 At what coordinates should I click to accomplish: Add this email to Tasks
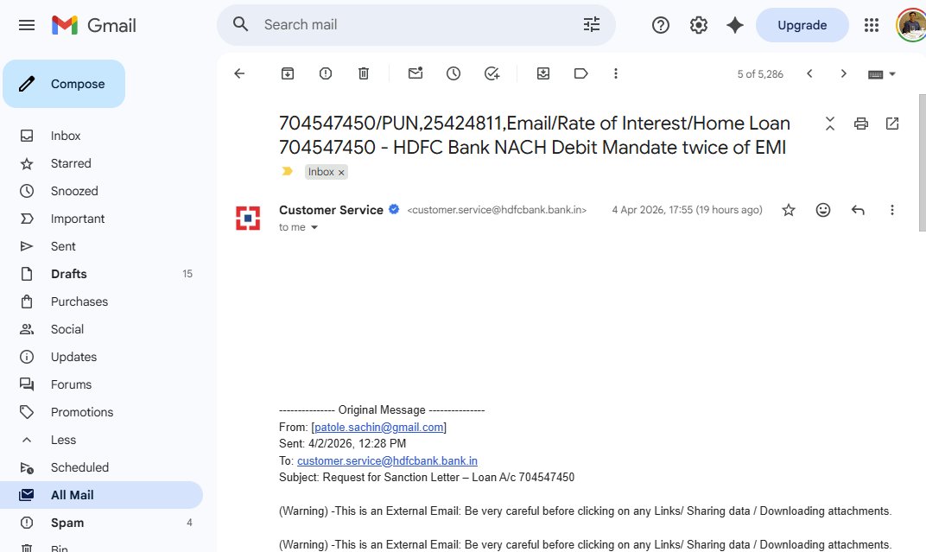point(492,73)
